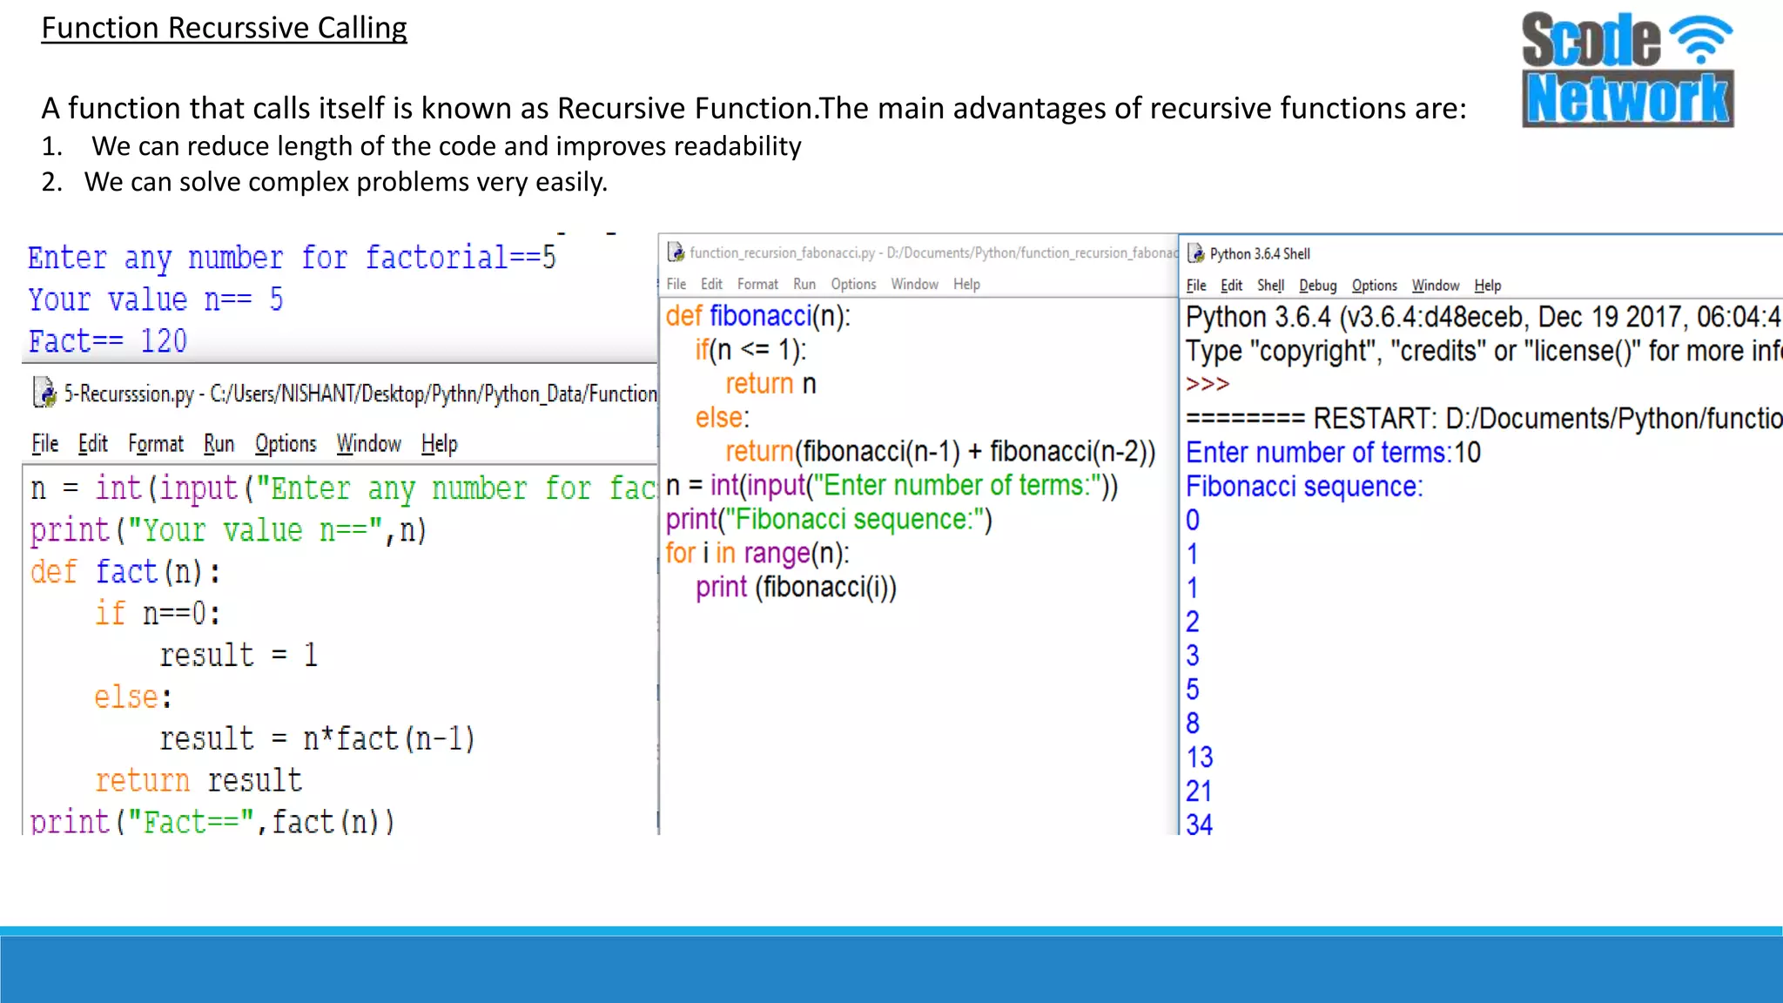Open Options menu in fibonacci editor window

[853, 284]
